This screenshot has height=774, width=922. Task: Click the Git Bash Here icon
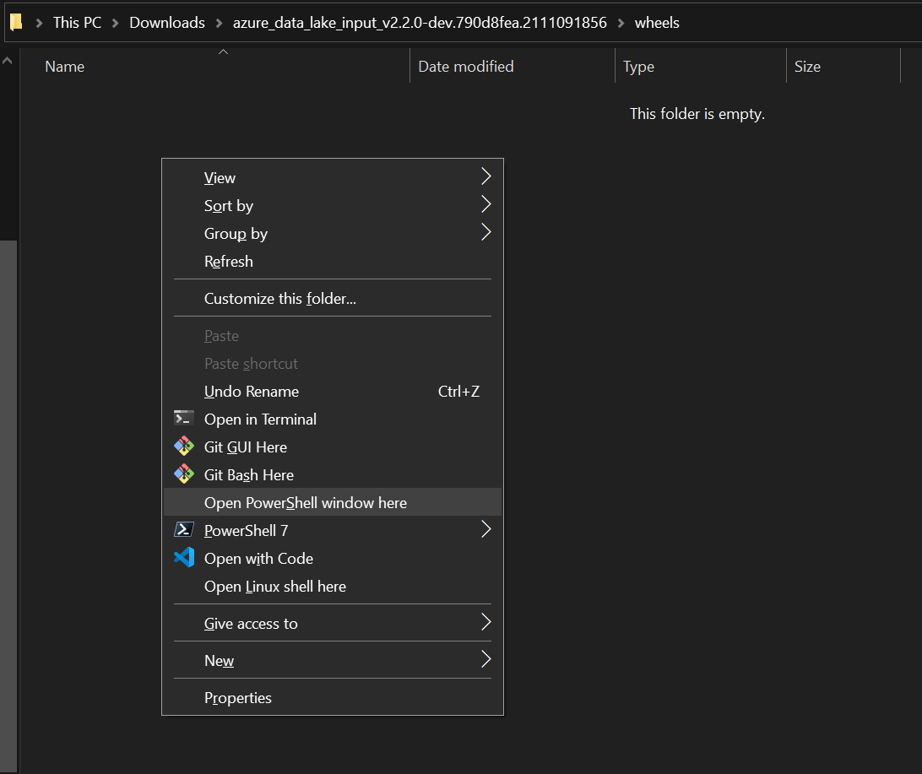[x=183, y=474]
